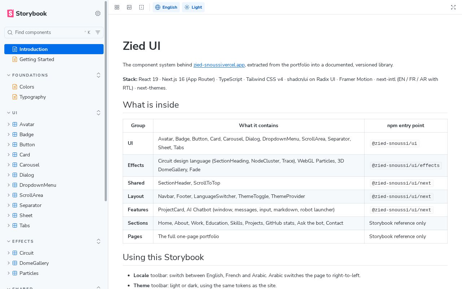462x289 pixels.
Task: Expand all items in Foundations section
Action: (99, 75)
